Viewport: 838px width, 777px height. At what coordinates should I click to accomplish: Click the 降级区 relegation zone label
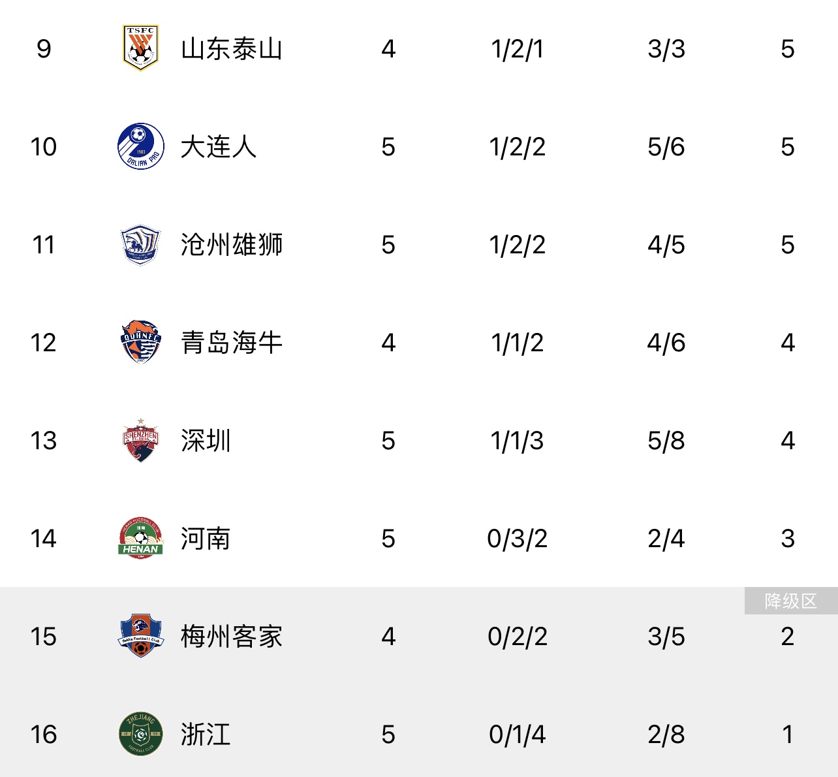click(791, 601)
